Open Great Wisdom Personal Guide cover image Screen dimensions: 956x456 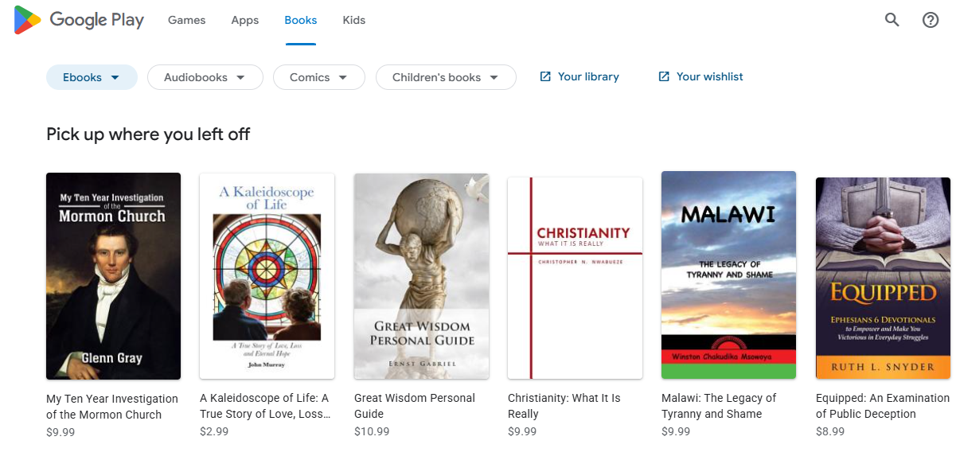[x=421, y=276]
